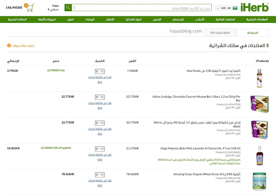276x195 pixels.
Task: Remove Atkins ATK-07506 item from cart
Action: pyautogui.click(x=100, y=134)
